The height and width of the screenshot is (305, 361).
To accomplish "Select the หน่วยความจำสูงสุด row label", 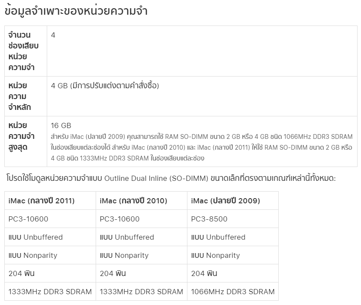I will pyautogui.click(x=21, y=136).
